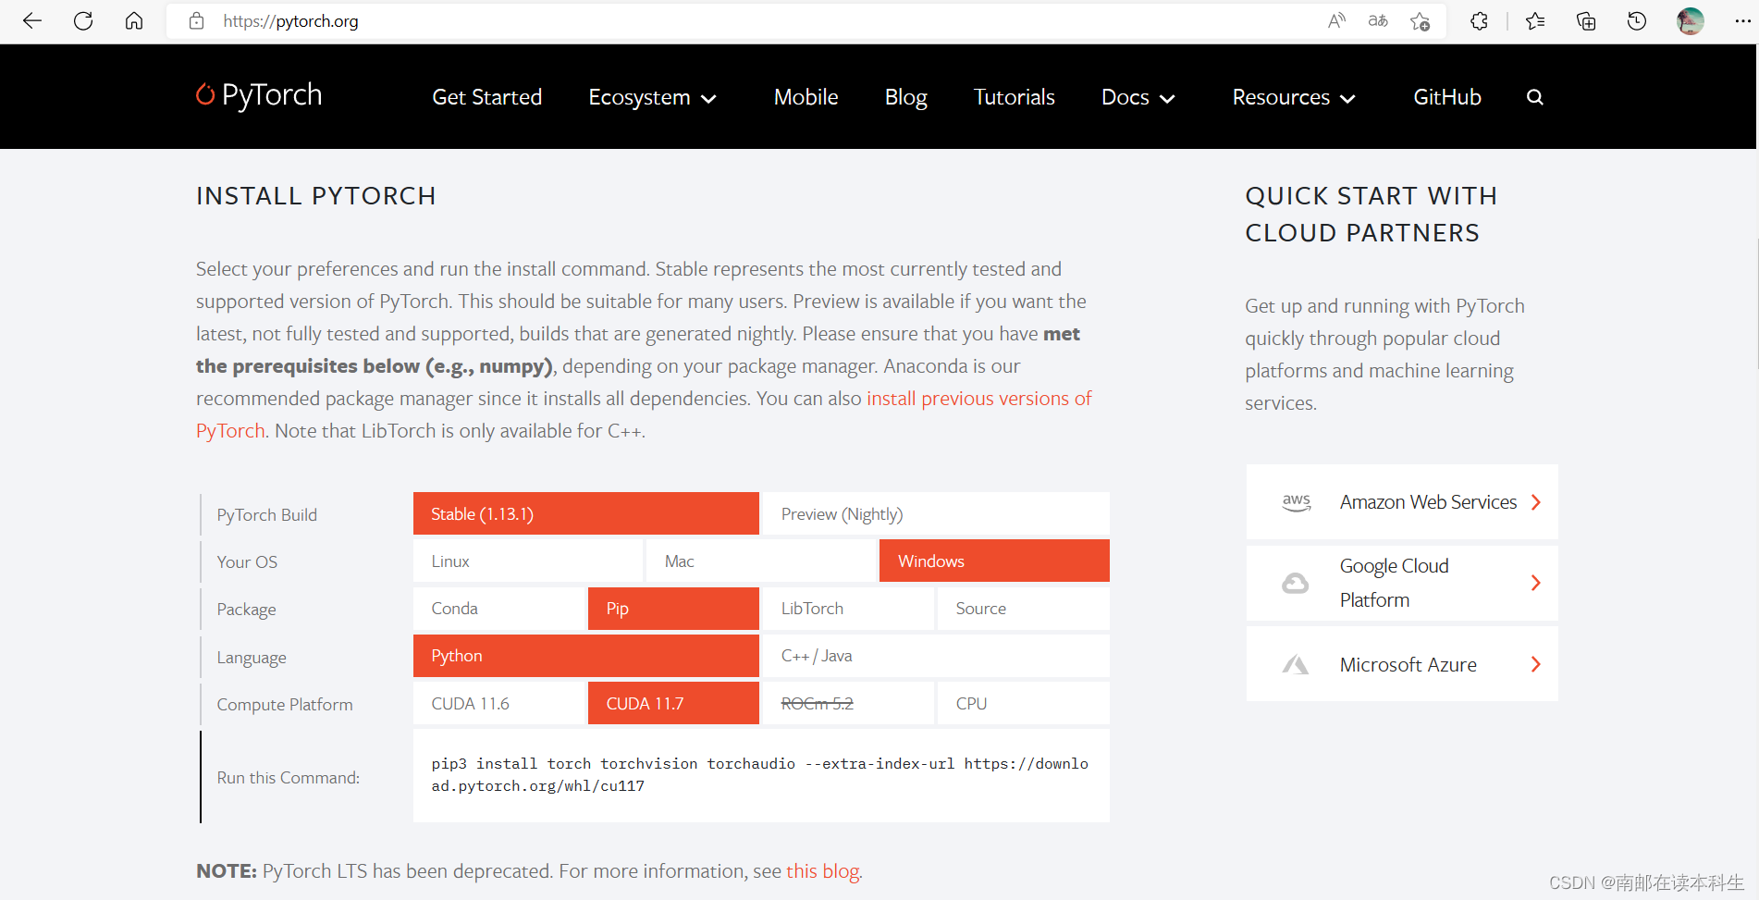
Task: Click the 'Compute Platform' row label
Action: pyautogui.click(x=285, y=705)
